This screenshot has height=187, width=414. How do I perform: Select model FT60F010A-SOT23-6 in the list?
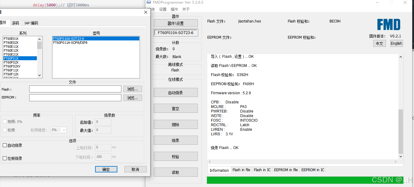[x=96, y=39]
